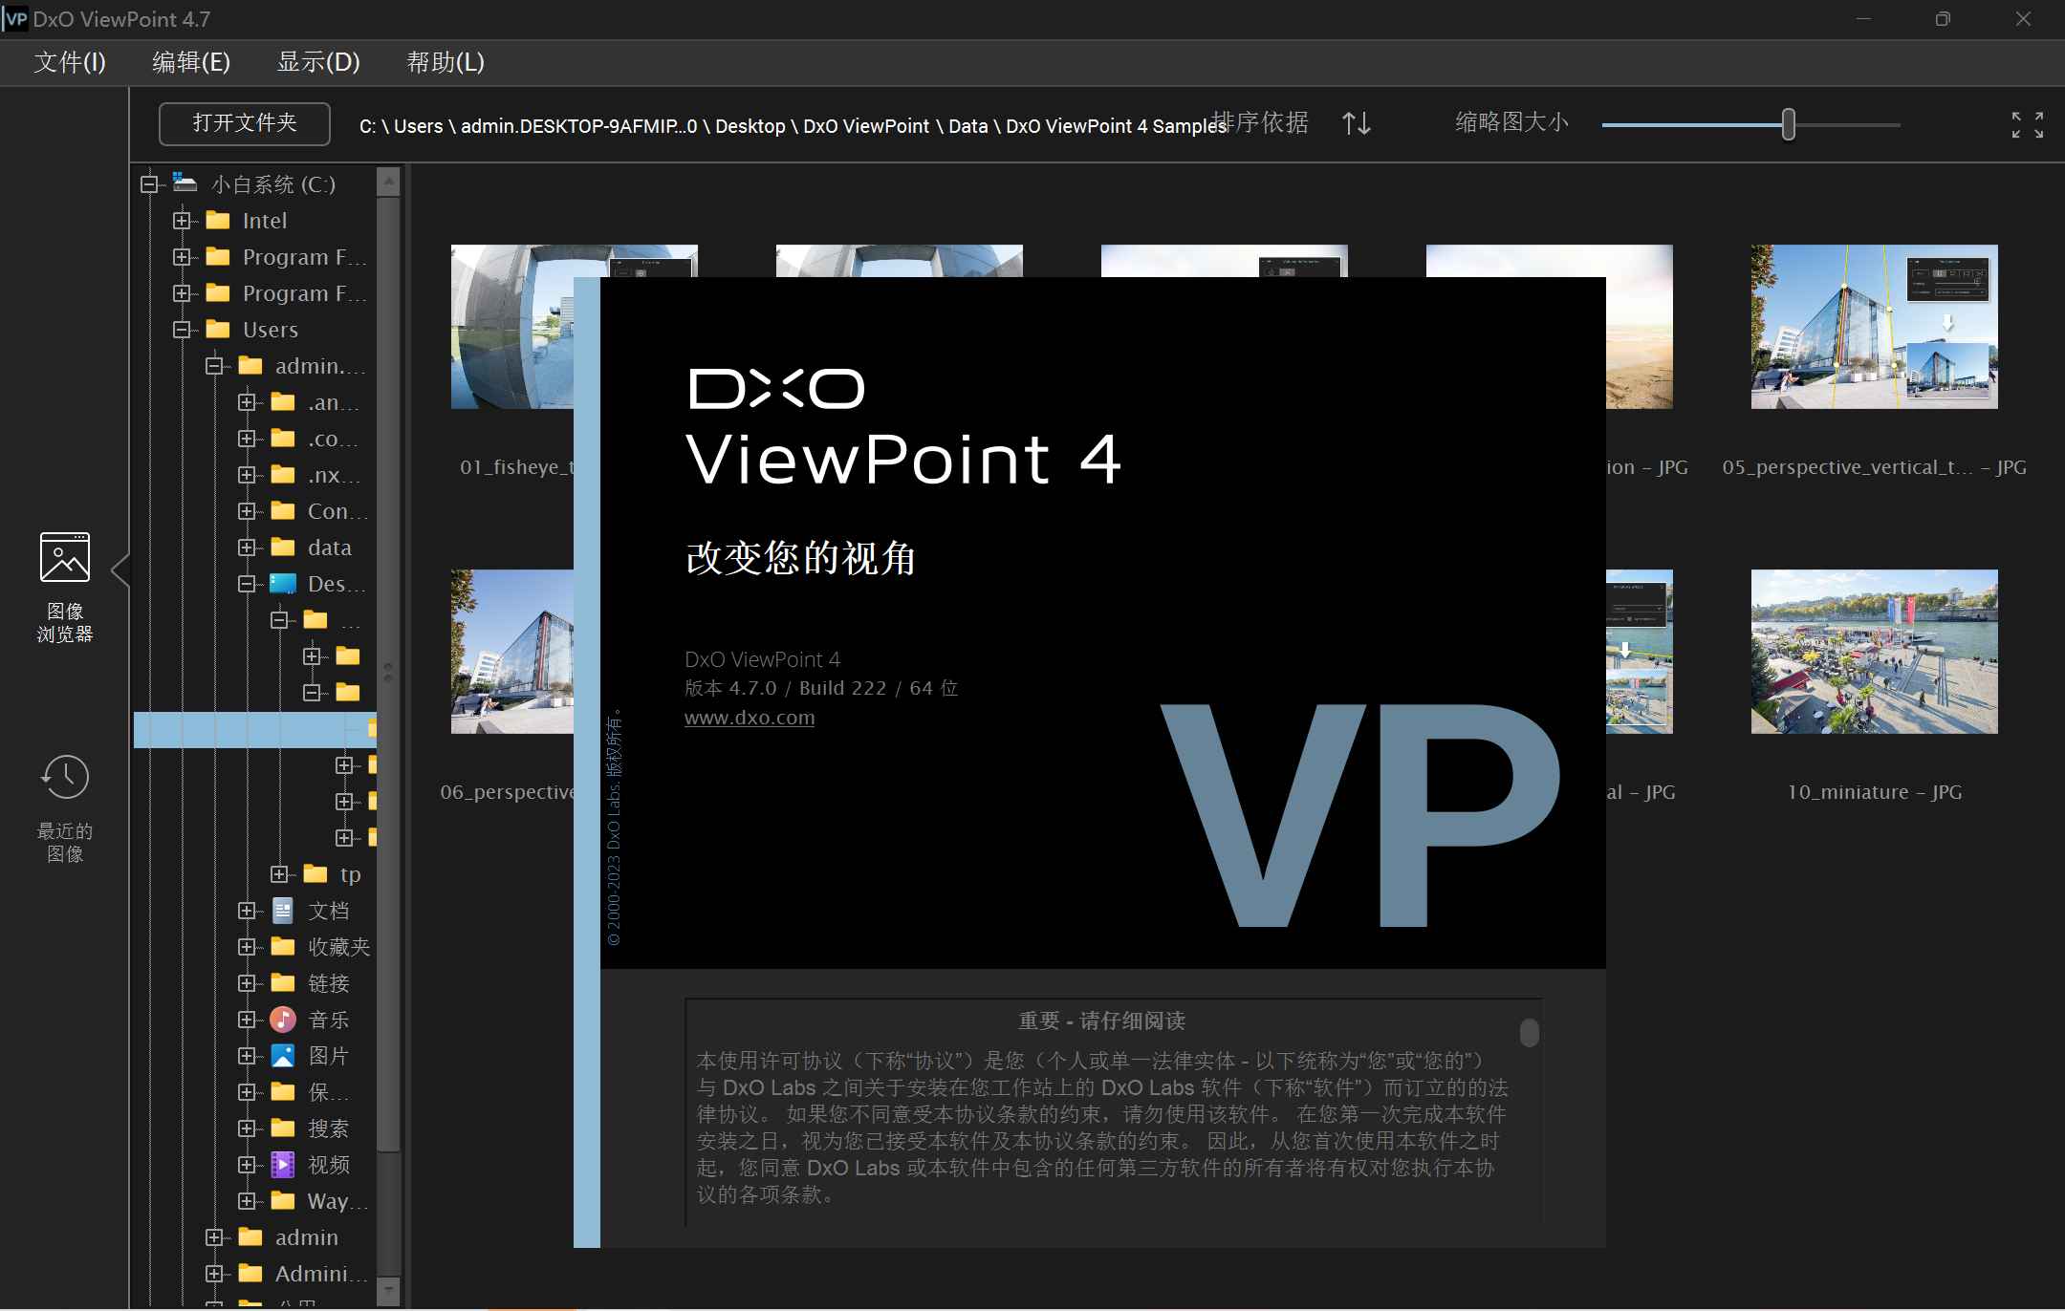Select the Desktop (Des...) folder icon
Screen dimensions: 2065x1311
click(x=283, y=584)
